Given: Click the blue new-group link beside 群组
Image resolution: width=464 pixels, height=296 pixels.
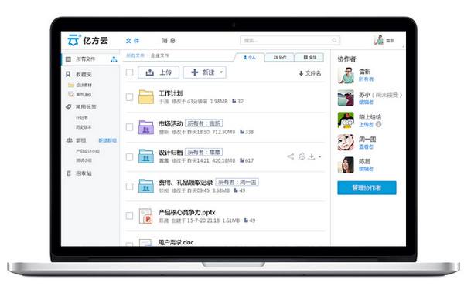Looking at the screenshot, I should tap(107, 140).
